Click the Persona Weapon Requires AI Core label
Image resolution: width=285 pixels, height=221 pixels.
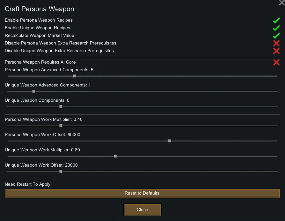point(40,62)
